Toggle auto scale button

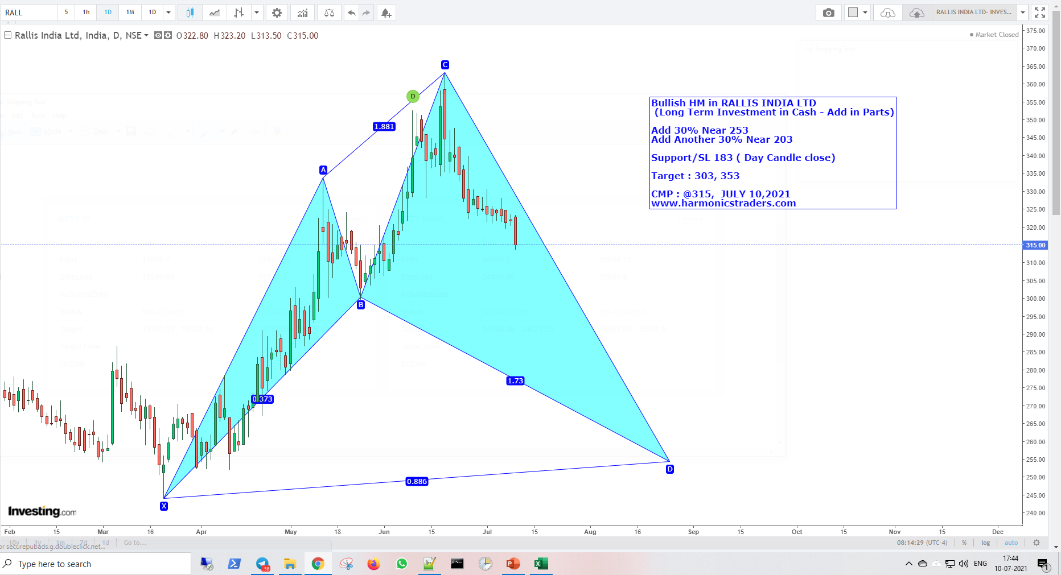(1011, 543)
